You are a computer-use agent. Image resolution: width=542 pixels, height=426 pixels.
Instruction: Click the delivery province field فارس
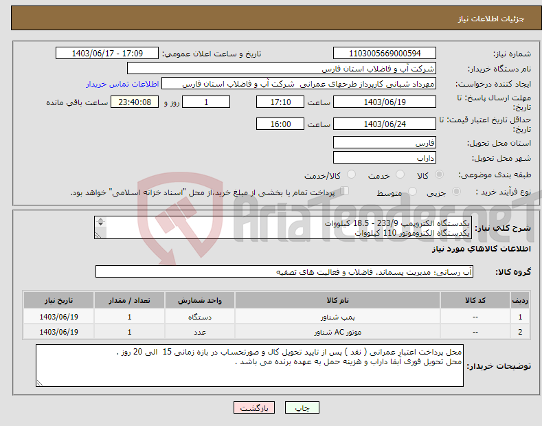(385, 142)
